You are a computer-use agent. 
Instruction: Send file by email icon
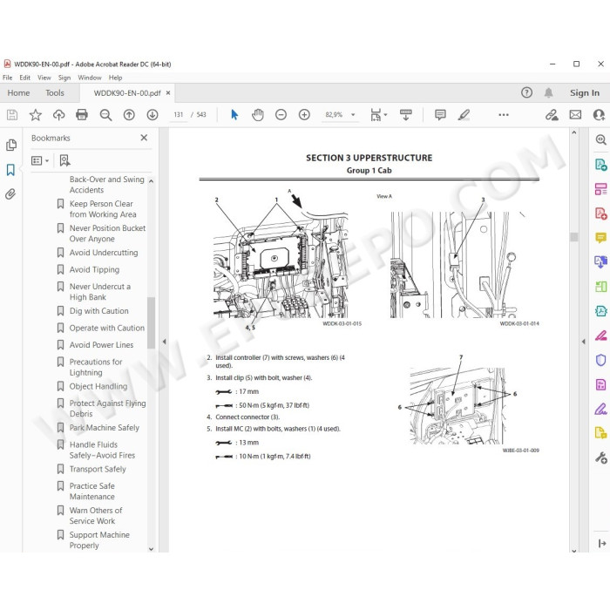(575, 115)
